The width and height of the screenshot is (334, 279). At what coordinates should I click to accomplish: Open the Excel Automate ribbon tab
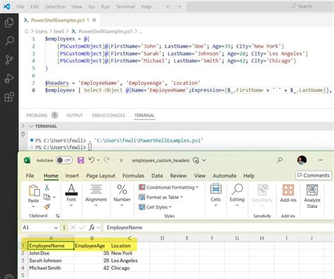coord(225,176)
